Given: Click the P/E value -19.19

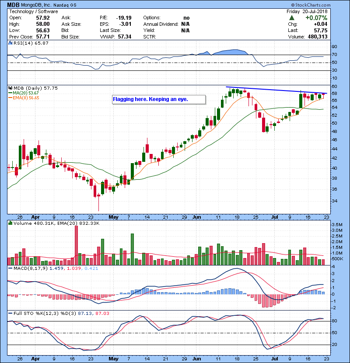Looking at the screenshot, I should 124,18.
